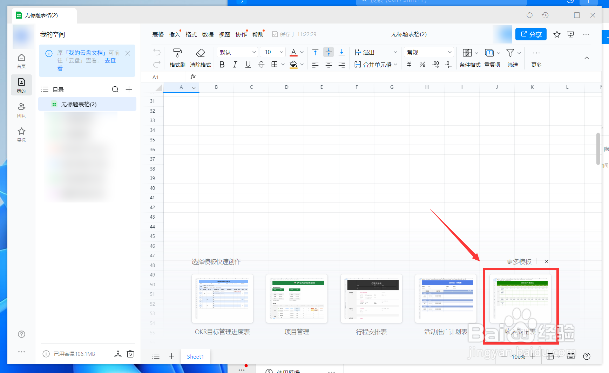Toggle strikethrough formatting
Image resolution: width=609 pixels, height=373 pixels.
point(261,64)
